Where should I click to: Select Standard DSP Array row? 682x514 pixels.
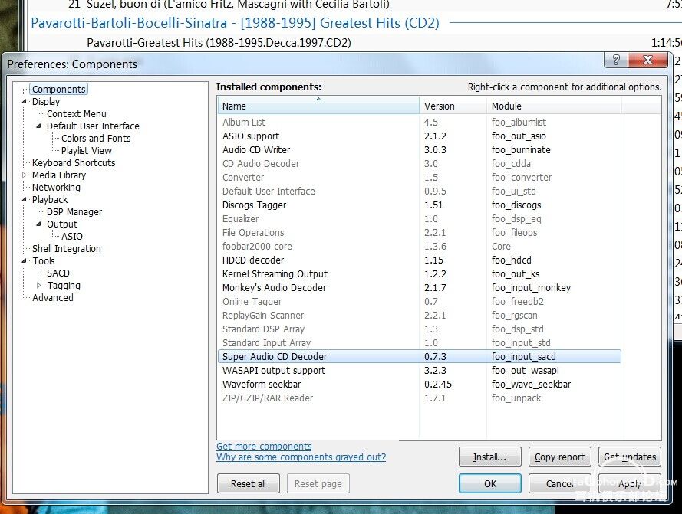tap(420, 329)
